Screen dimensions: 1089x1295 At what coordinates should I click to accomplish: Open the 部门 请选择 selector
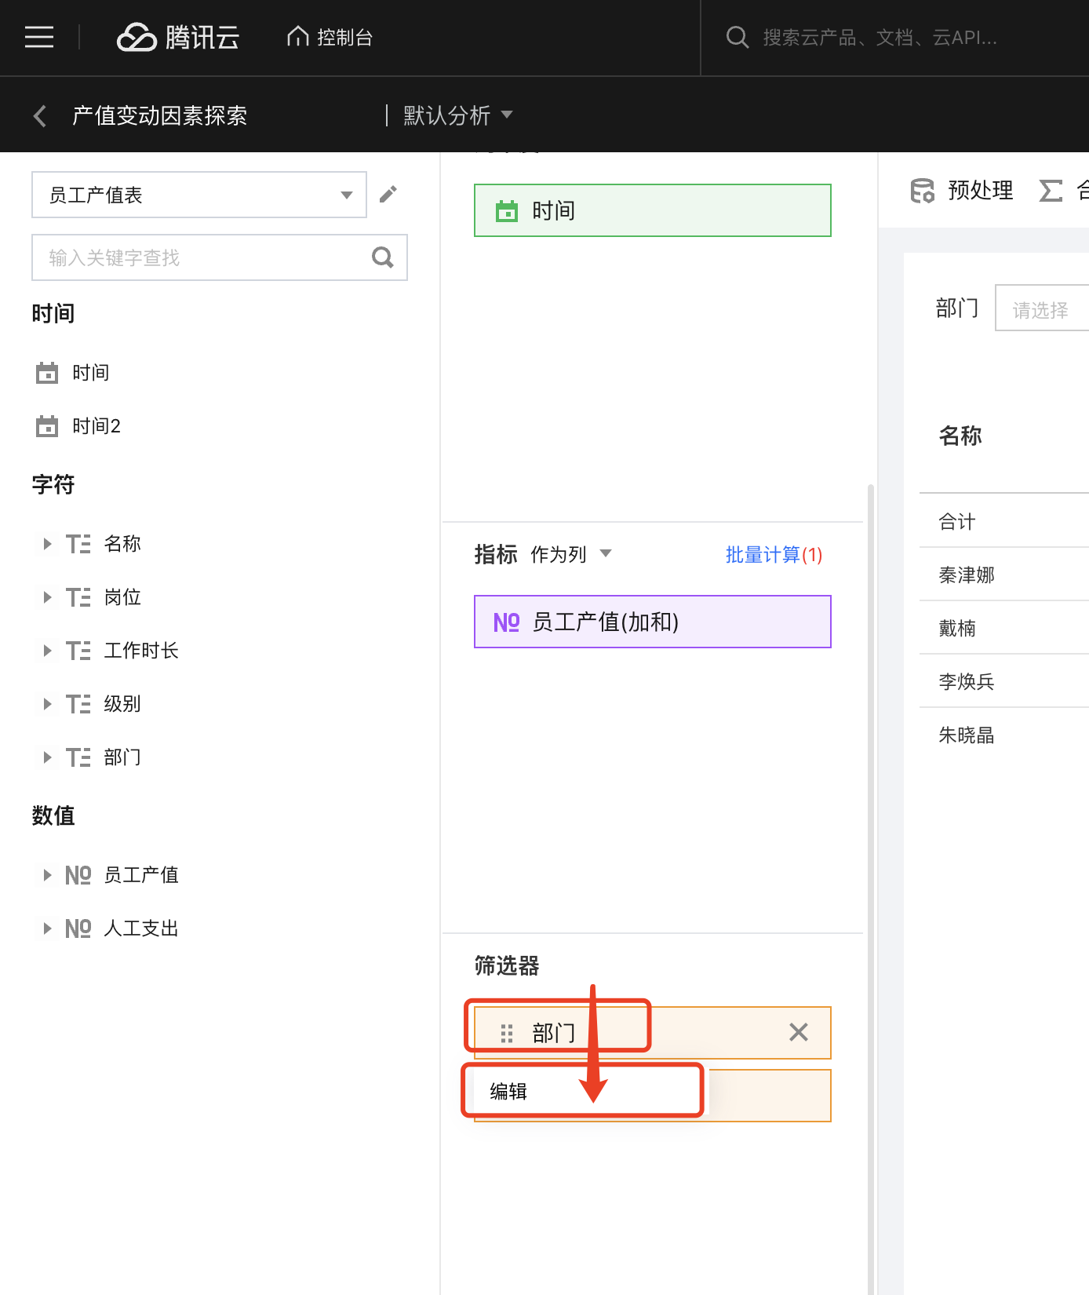(x=1042, y=308)
